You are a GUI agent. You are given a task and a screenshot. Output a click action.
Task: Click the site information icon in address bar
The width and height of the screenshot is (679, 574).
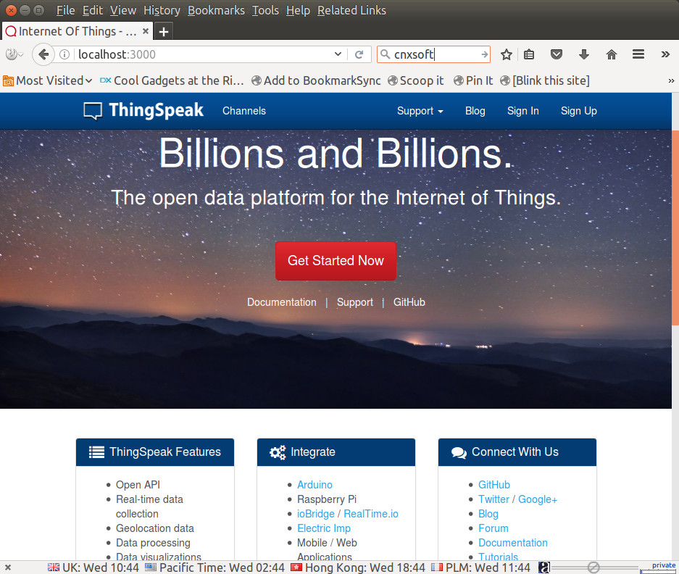pos(64,54)
